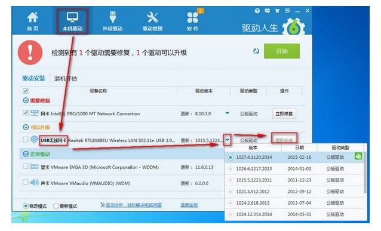Click the version list scrollbar
The width and height of the screenshot is (381, 231).
tap(365, 173)
